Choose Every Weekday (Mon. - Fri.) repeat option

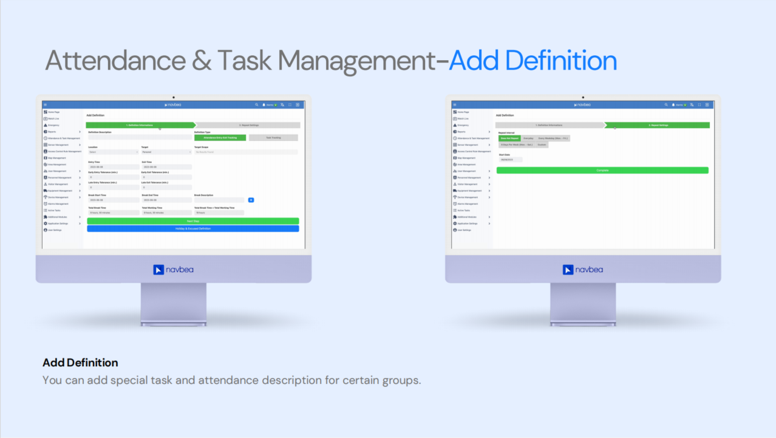(553, 139)
